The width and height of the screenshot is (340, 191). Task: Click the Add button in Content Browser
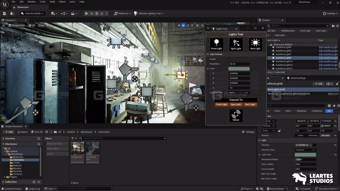coord(9,132)
